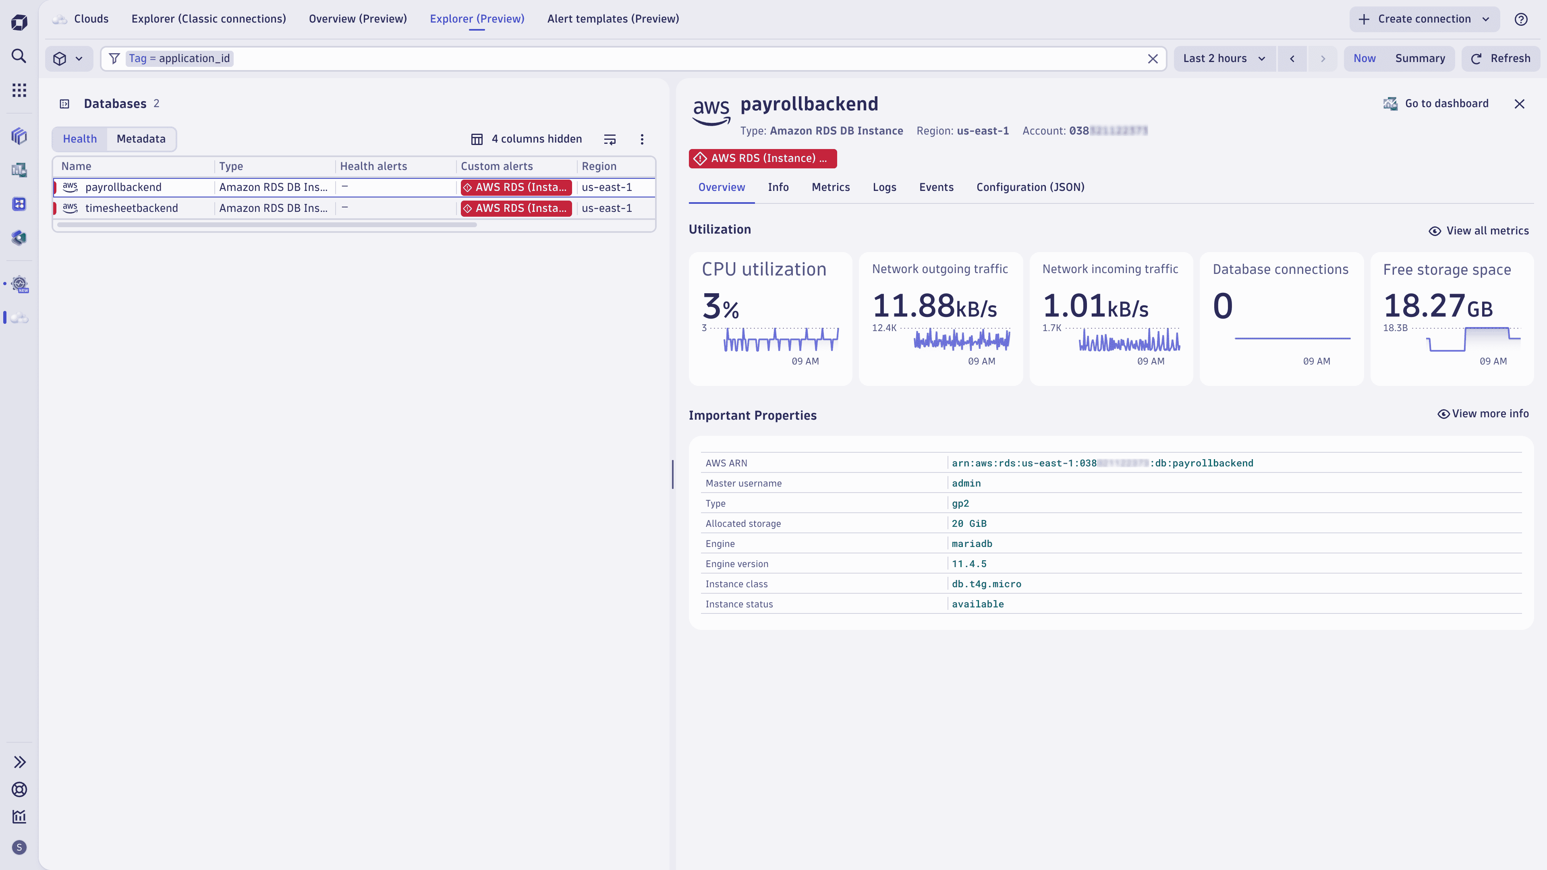
Task: Open the Dynatrace home logo
Action: click(x=19, y=22)
